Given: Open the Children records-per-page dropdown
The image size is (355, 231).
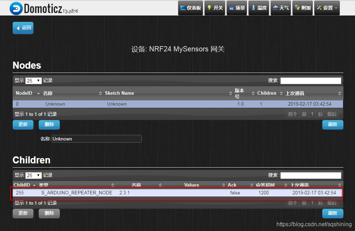Looking at the screenshot, I should point(33,175).
